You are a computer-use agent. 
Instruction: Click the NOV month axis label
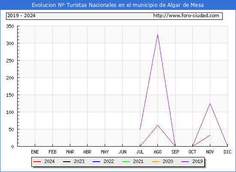pos(210,152)
